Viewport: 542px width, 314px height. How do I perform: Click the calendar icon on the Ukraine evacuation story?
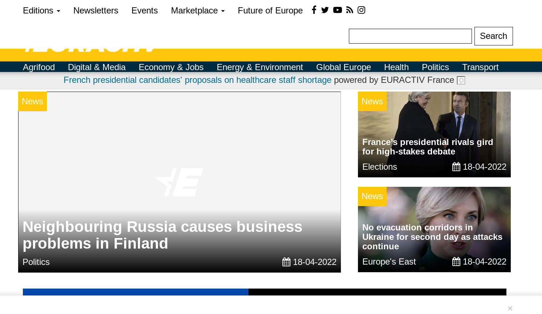(x=456, y=261)
